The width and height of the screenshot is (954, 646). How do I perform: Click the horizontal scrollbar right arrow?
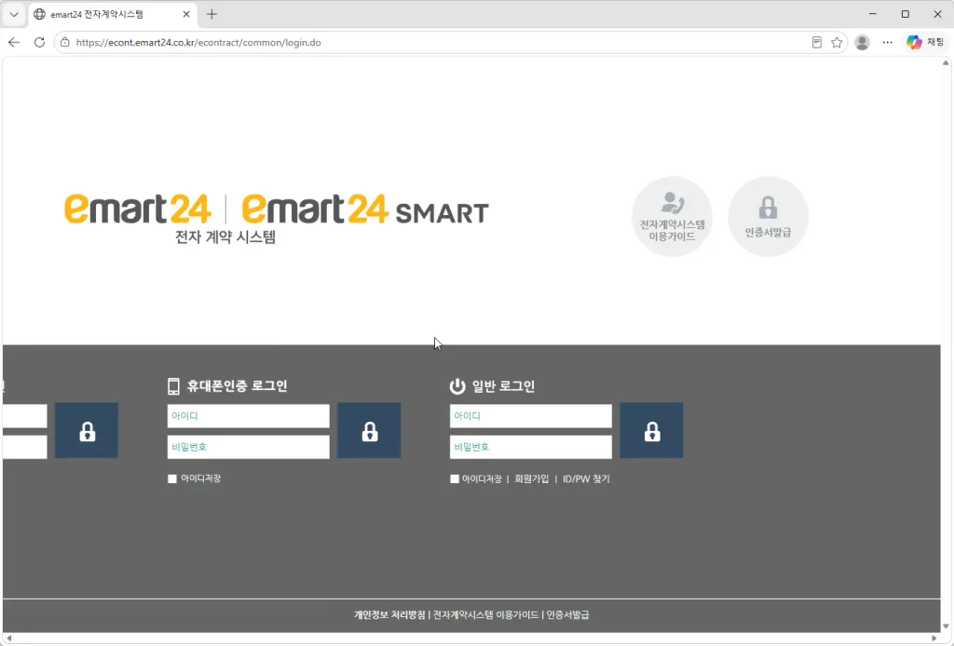pyautogui.click(x=934, y=639)
